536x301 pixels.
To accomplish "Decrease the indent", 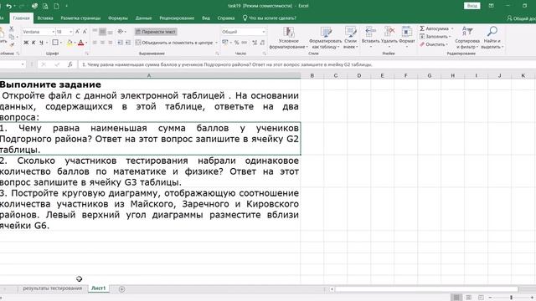I will [x=121, y=43].
